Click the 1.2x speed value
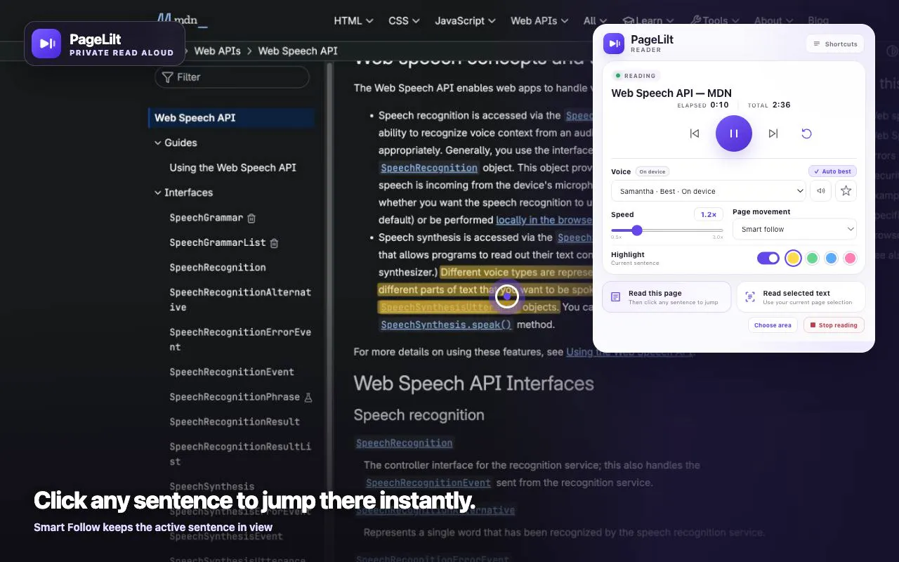Image resolution: width=899 pixels, height=562 pixels. pyautogui.click(x=709, y=214)
